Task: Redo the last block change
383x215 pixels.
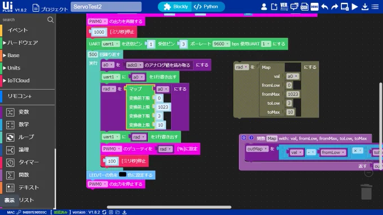Action: click(335, 7)
